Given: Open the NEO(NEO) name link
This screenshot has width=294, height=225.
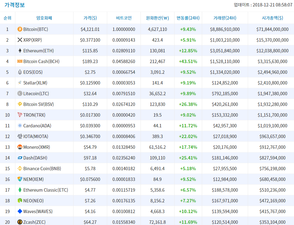Looking at the screenshot, I should point(33,201).
